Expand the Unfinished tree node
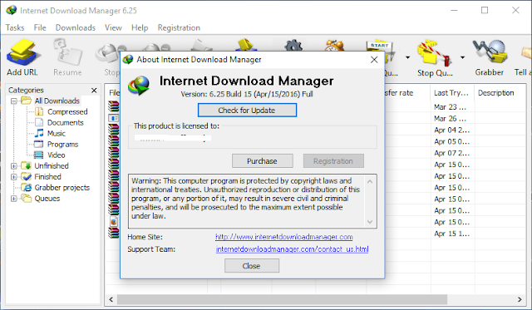 click(x=13, y=166)
